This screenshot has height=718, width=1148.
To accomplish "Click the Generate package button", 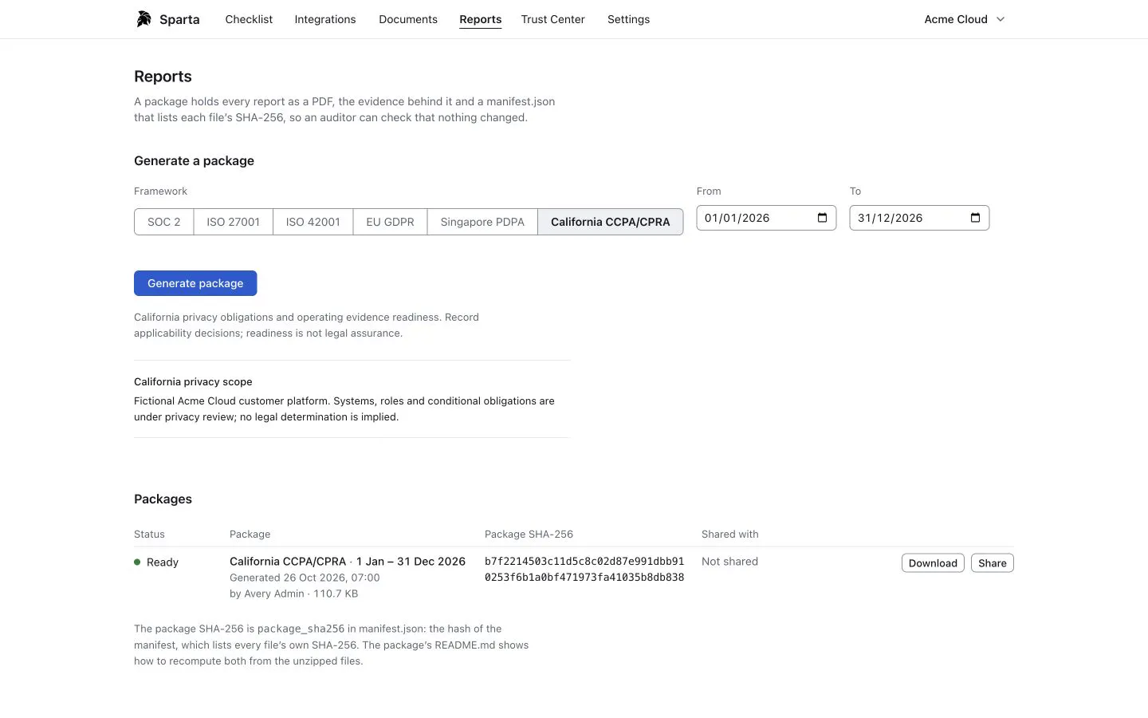I will click(195, 283).
